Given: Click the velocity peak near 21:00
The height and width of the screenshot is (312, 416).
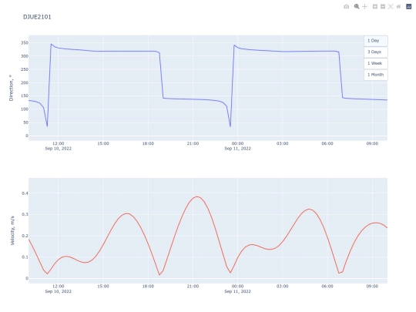Looking at the screenshot, I should coord(197,196).
